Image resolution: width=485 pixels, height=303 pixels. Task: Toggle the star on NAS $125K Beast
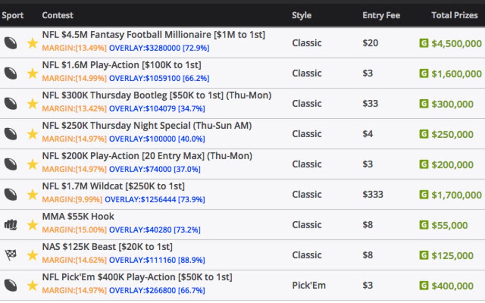[x=32, y=255]
